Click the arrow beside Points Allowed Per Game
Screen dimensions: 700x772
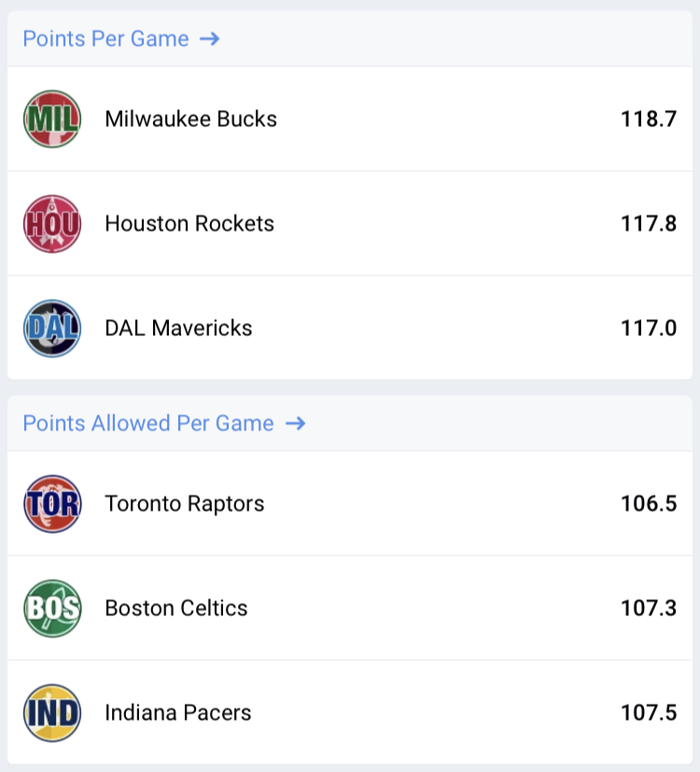coord(295,424)
